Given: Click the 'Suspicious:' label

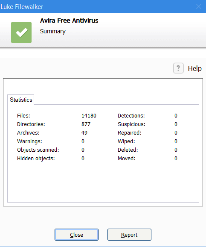Looking at the screenshot, I should click(131, 124).
